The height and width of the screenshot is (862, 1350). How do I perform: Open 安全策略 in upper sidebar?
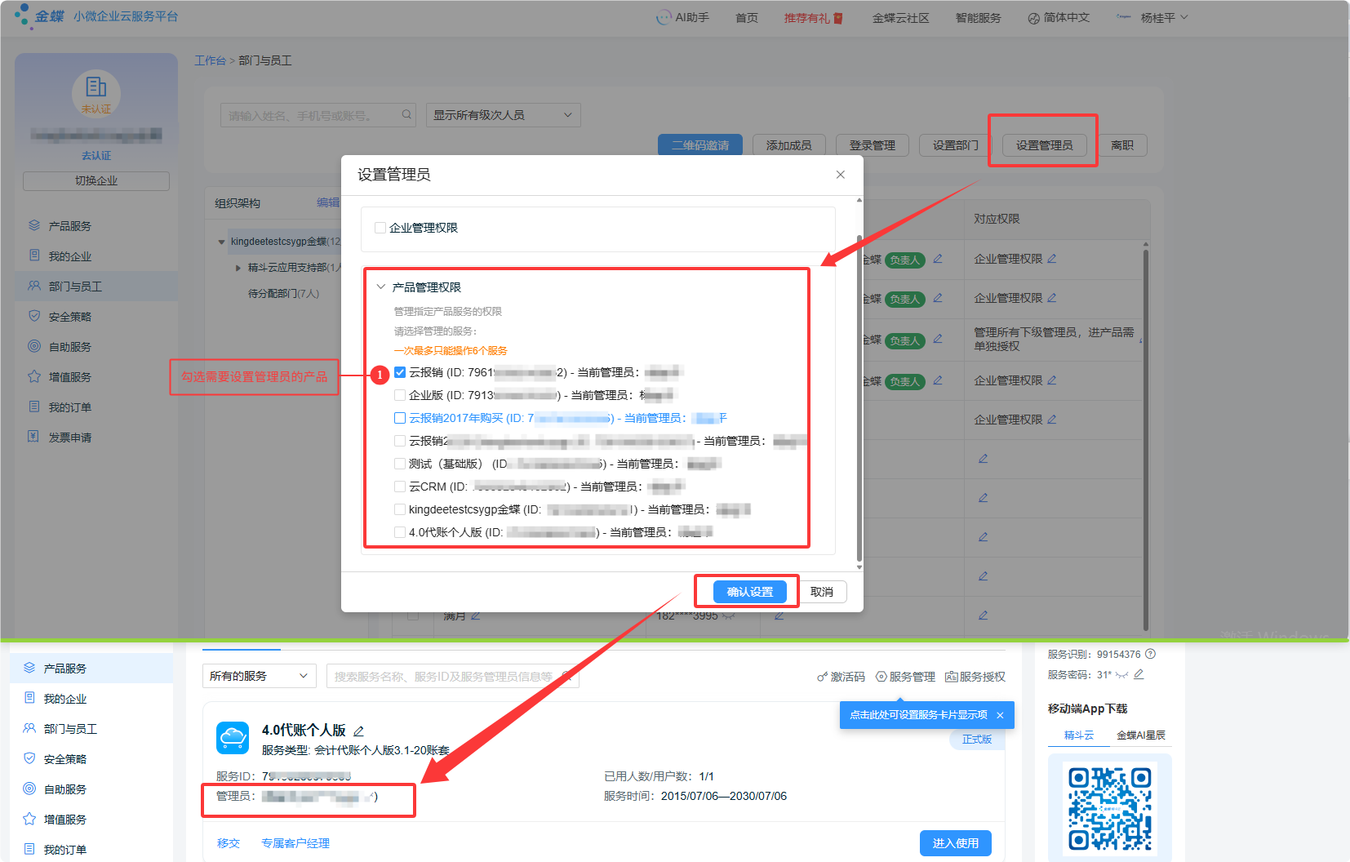tap(69, 317)
